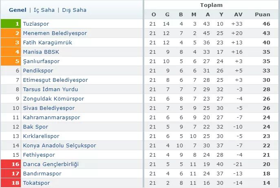Open the Kahramanmaraşspor team link
Image resolution: width=280 pixels, height=188 pixels.
pos(51,117)
